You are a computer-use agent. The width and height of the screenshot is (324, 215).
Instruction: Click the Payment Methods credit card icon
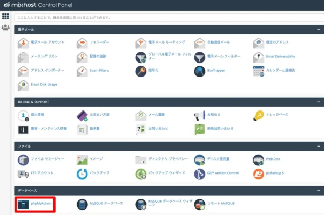pos(82,116)
